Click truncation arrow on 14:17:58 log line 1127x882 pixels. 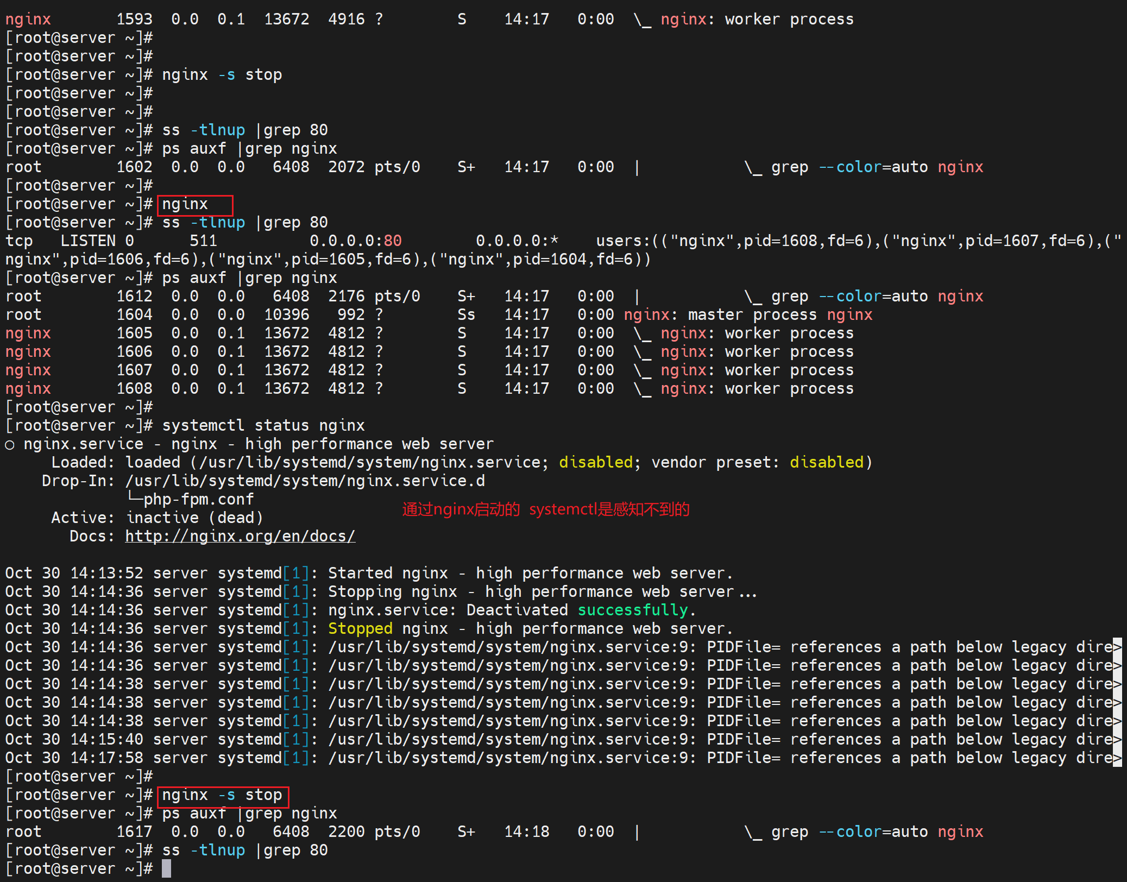[1117, 758]
